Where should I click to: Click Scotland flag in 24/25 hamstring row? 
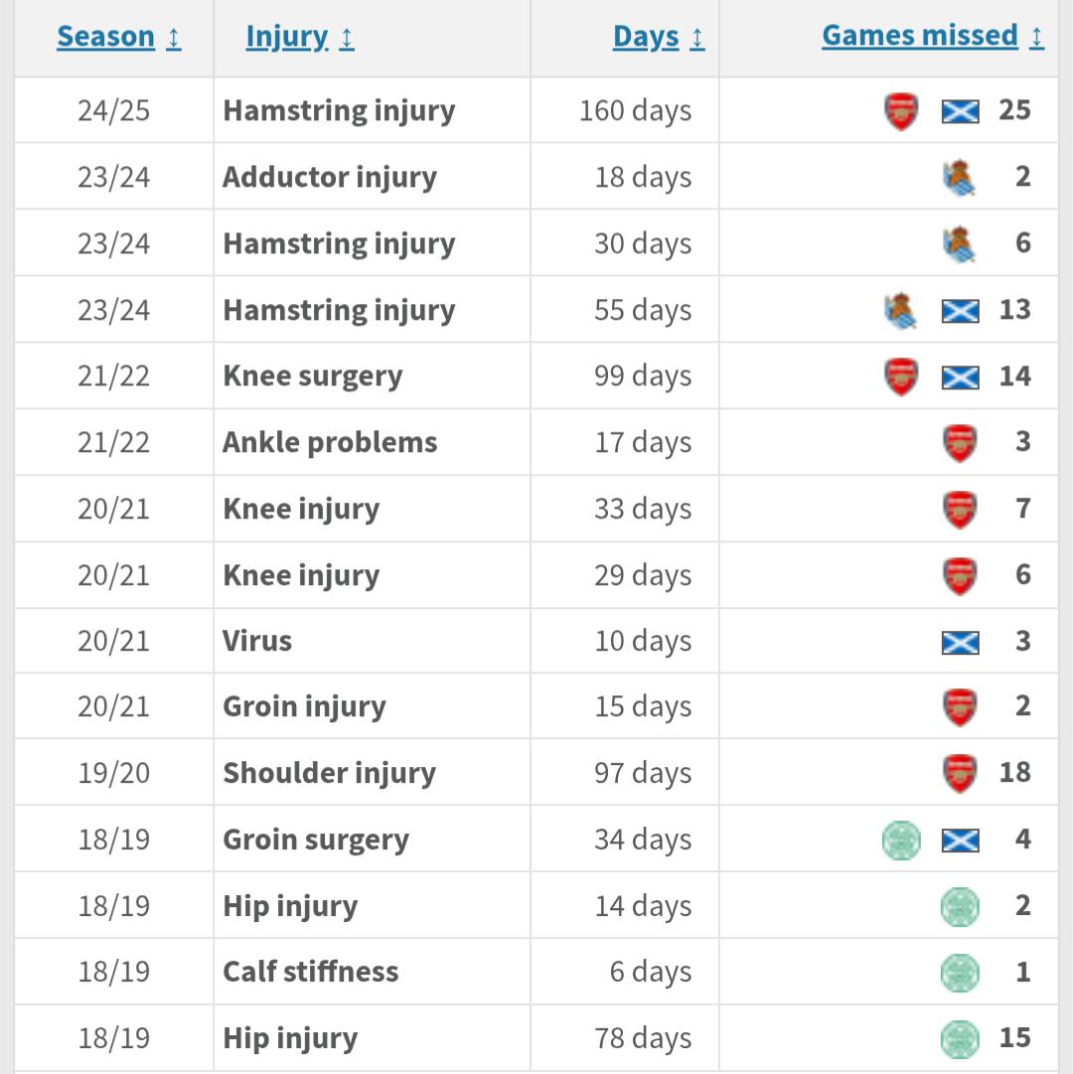coord(960,110)
